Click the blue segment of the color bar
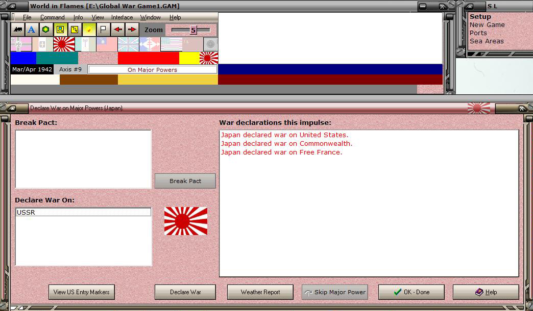The height and width of the screenshot is (311, 533). click(x=23, y=58)
